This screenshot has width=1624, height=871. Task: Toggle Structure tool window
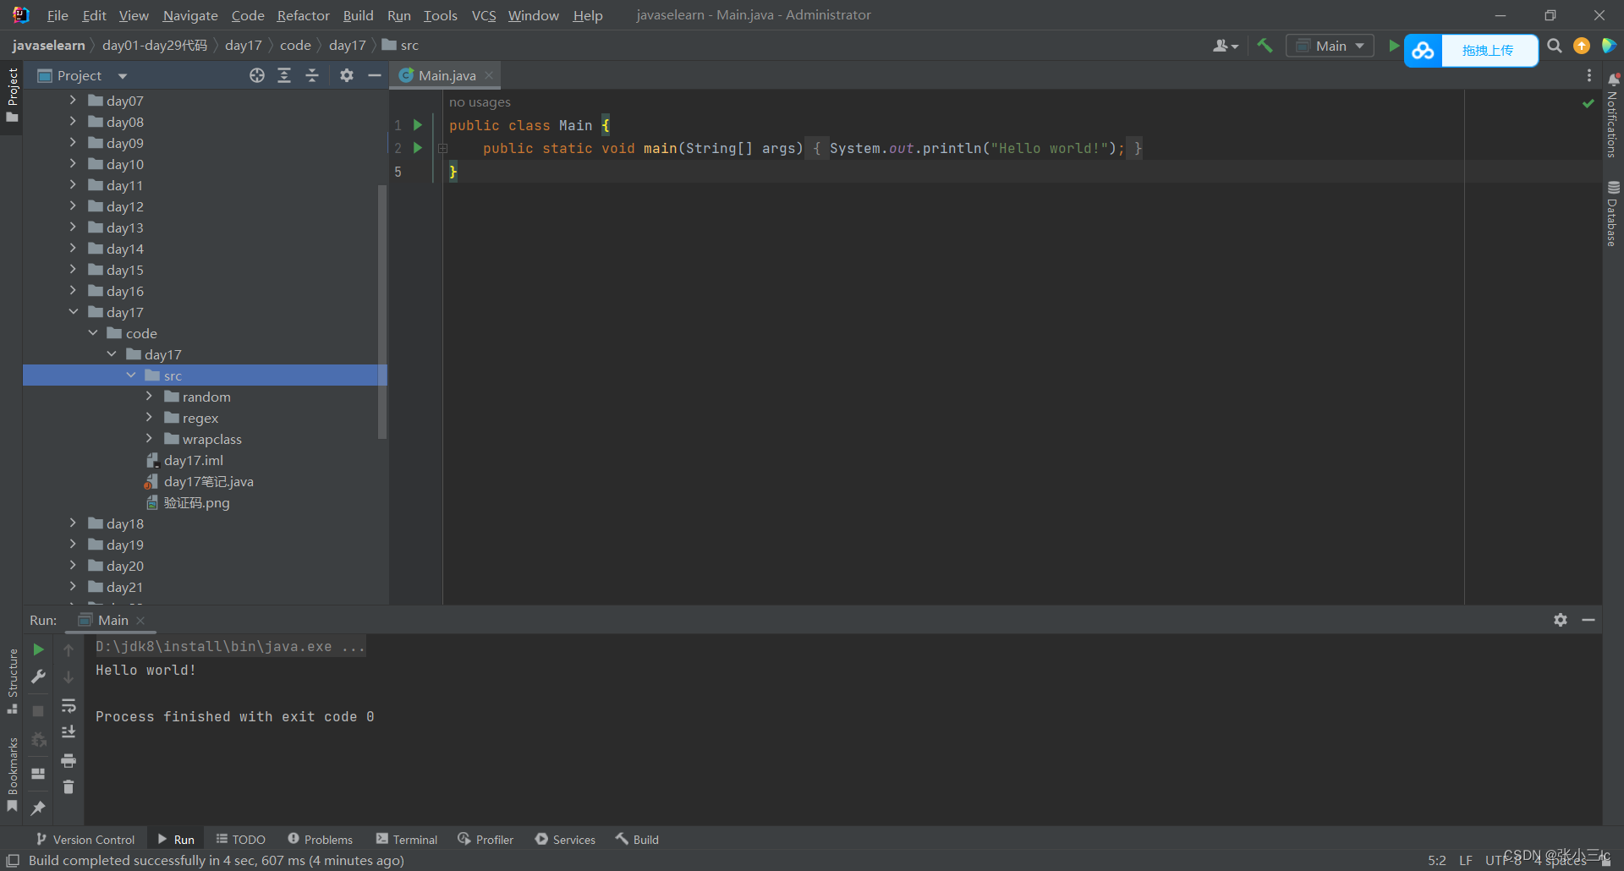(12, 681)
